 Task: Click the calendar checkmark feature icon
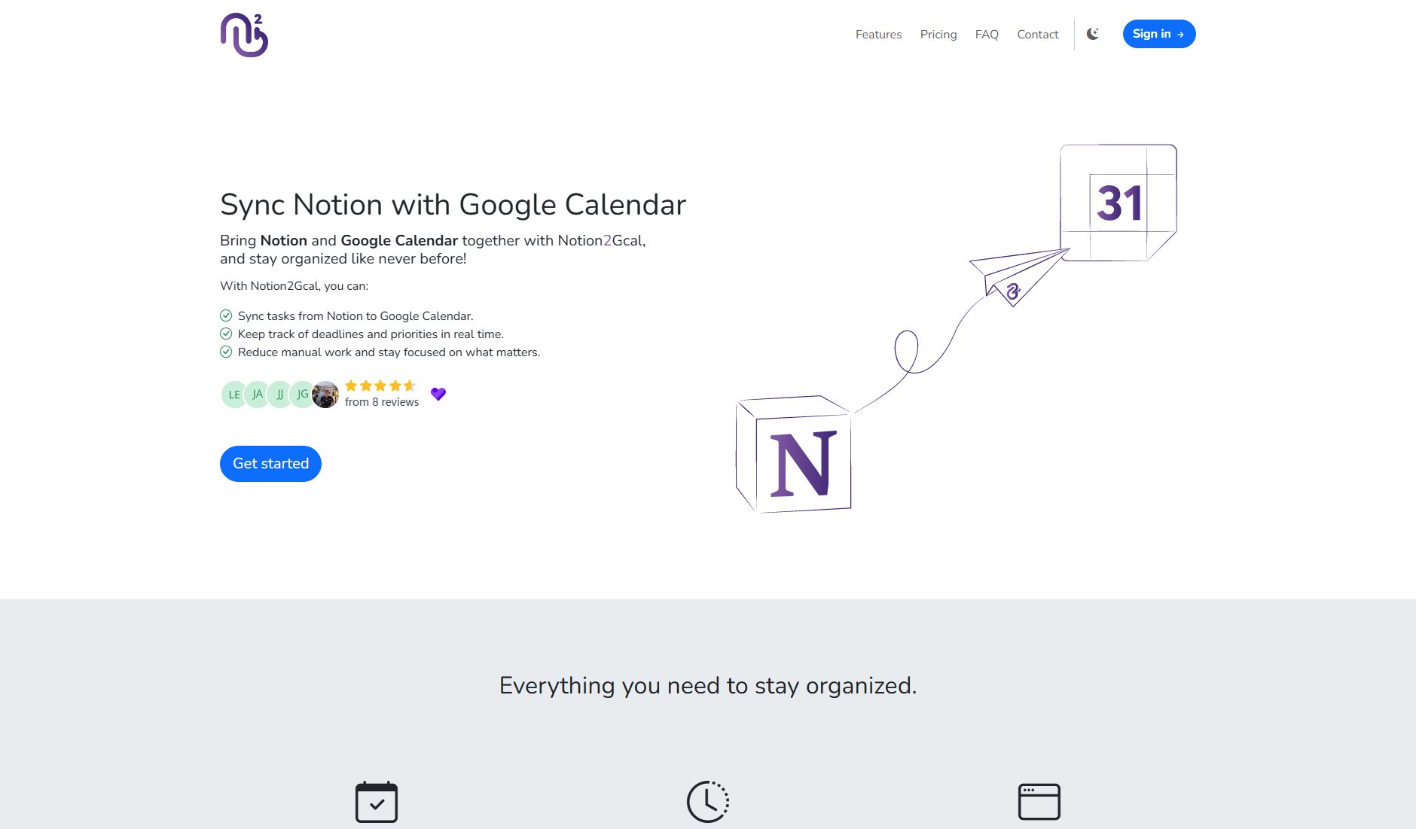tap(377, 802)
